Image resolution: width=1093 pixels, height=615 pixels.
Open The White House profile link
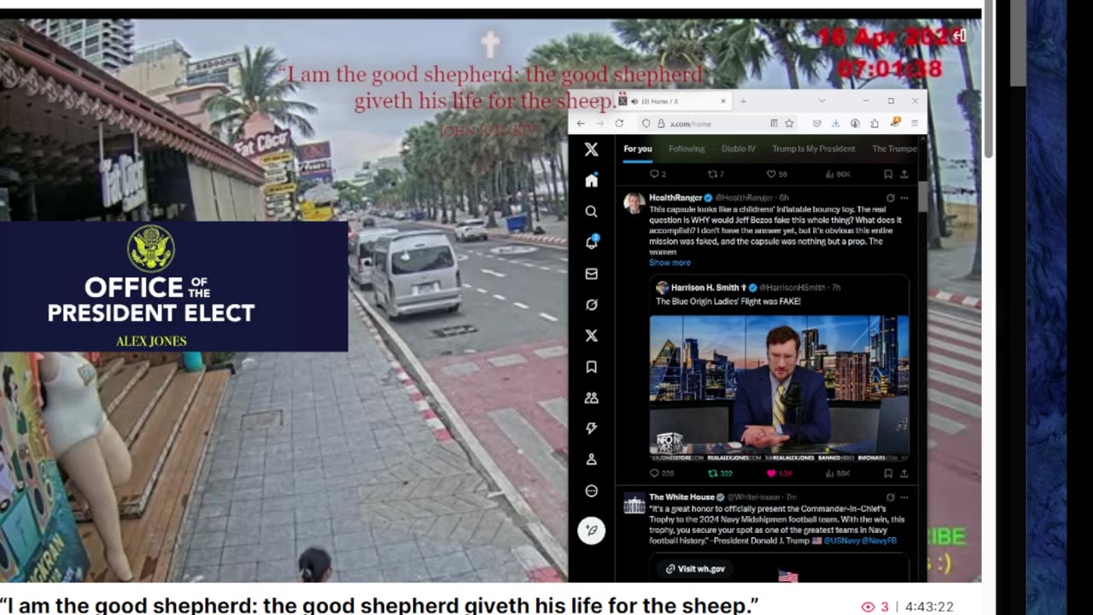point(681,497)
